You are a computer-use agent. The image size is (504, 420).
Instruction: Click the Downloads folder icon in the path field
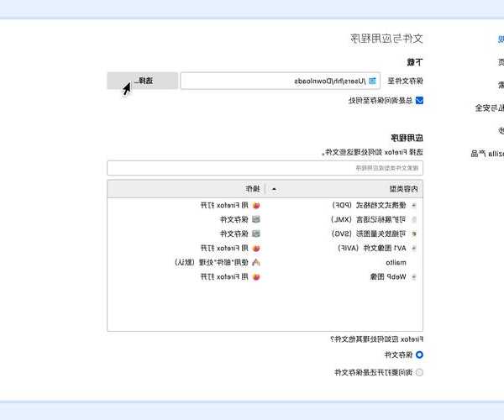coord(373,81)
